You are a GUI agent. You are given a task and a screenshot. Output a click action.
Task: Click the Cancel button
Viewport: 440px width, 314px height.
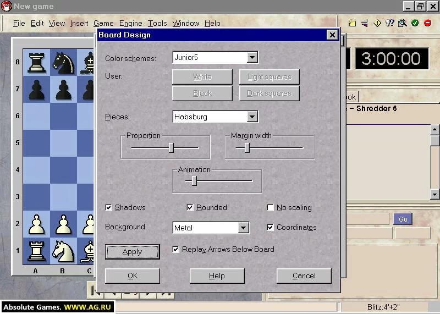click(304, 276)
